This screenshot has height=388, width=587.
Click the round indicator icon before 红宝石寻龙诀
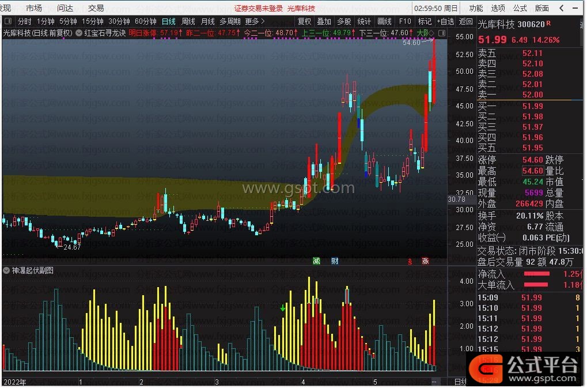(x=79, y=33)
